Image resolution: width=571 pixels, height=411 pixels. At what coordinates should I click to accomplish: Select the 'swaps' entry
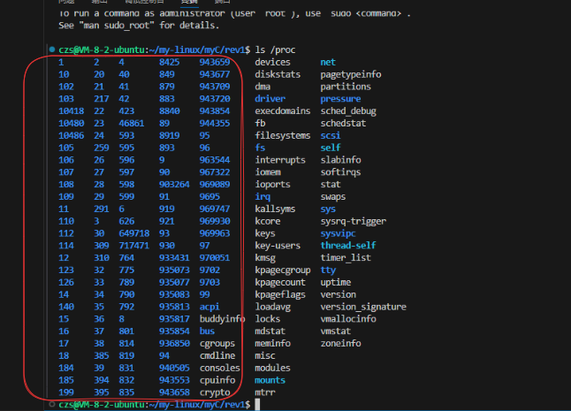point(333,197)
